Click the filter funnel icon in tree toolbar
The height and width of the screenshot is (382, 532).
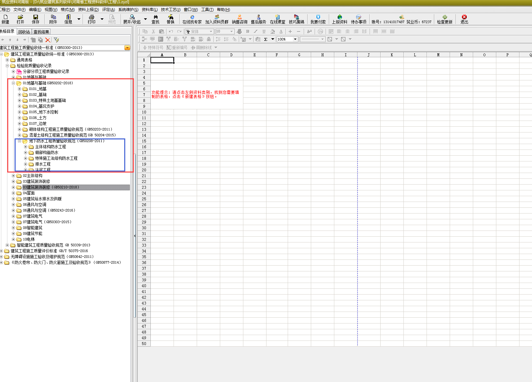click(x=57, y=40)
